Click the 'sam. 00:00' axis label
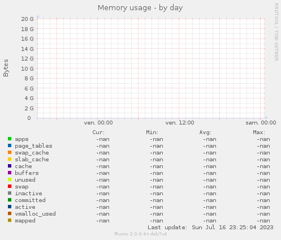The image size is (281, 240). 261,123
